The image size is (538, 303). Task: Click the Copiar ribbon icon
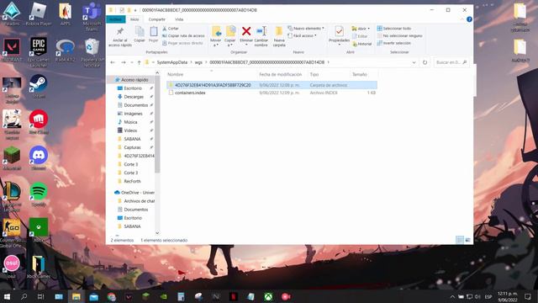click(x=140, y=32)
